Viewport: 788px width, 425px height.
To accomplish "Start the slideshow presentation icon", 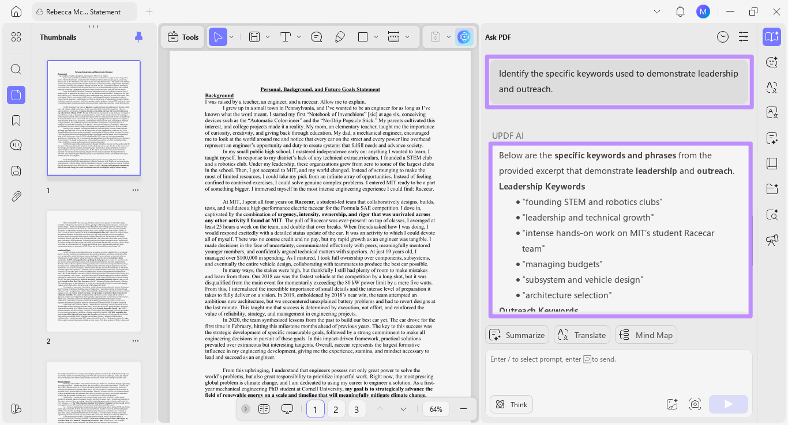I will [x=287, y=409].
